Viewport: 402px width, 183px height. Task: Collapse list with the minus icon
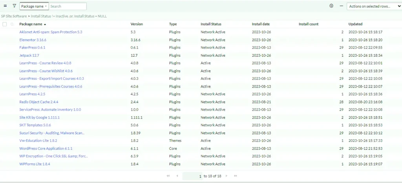click(x=341, y=6)
